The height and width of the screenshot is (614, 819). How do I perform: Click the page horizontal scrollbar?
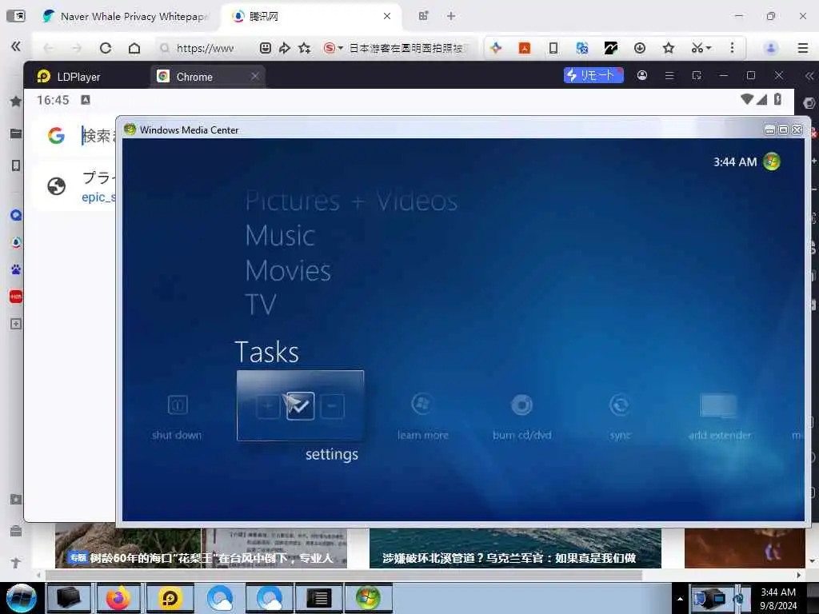pyautogui.click(x=343, y=575)
